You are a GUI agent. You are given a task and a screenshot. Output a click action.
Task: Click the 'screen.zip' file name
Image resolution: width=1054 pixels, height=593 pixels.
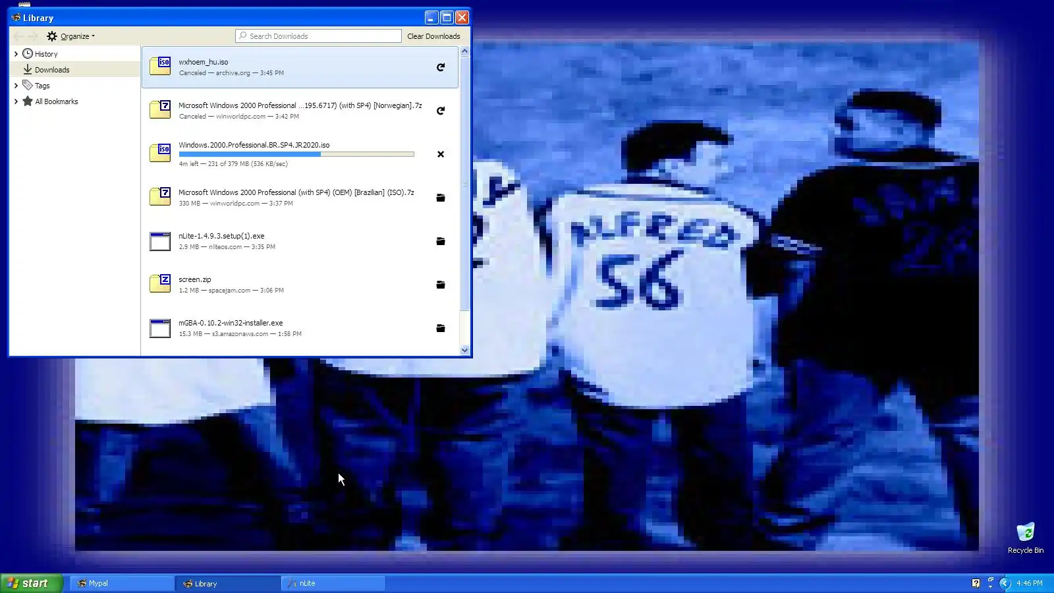tap(195, 279)
